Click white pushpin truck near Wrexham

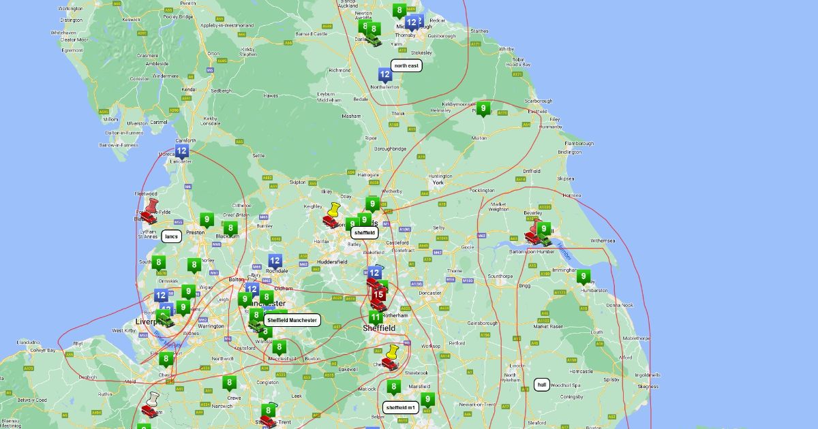coord(150,404)
